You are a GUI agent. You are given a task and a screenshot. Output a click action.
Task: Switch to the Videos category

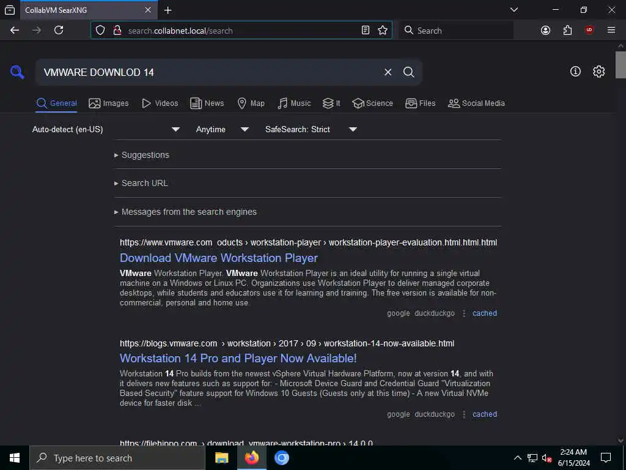160,103
